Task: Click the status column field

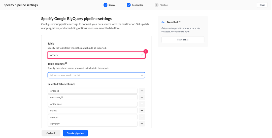Action: pyautogui.click(x=92, y=111)
